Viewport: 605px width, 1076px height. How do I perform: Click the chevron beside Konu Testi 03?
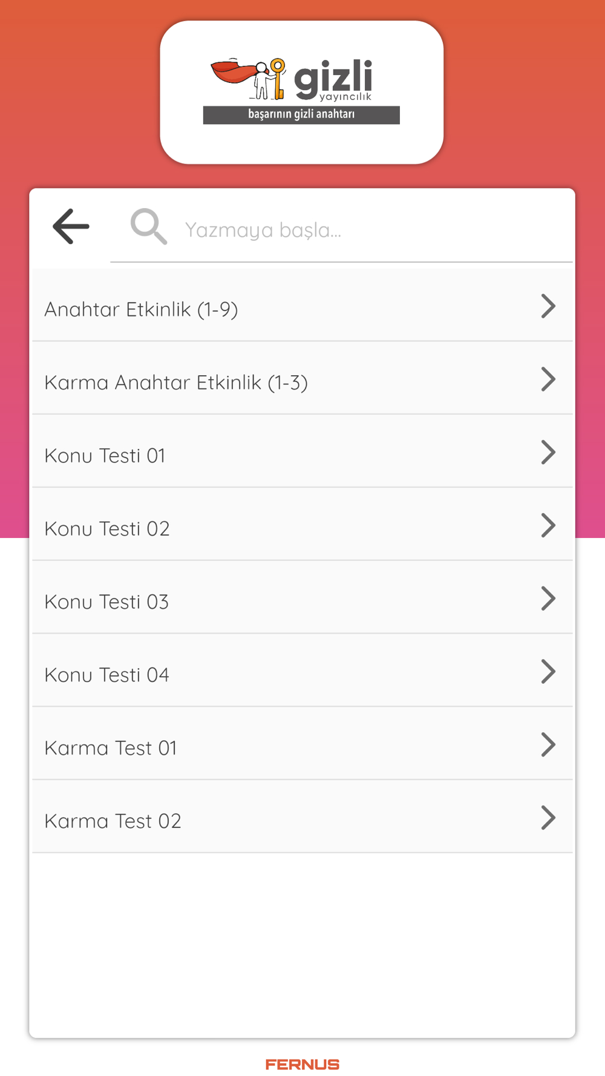tap(548, 599)
